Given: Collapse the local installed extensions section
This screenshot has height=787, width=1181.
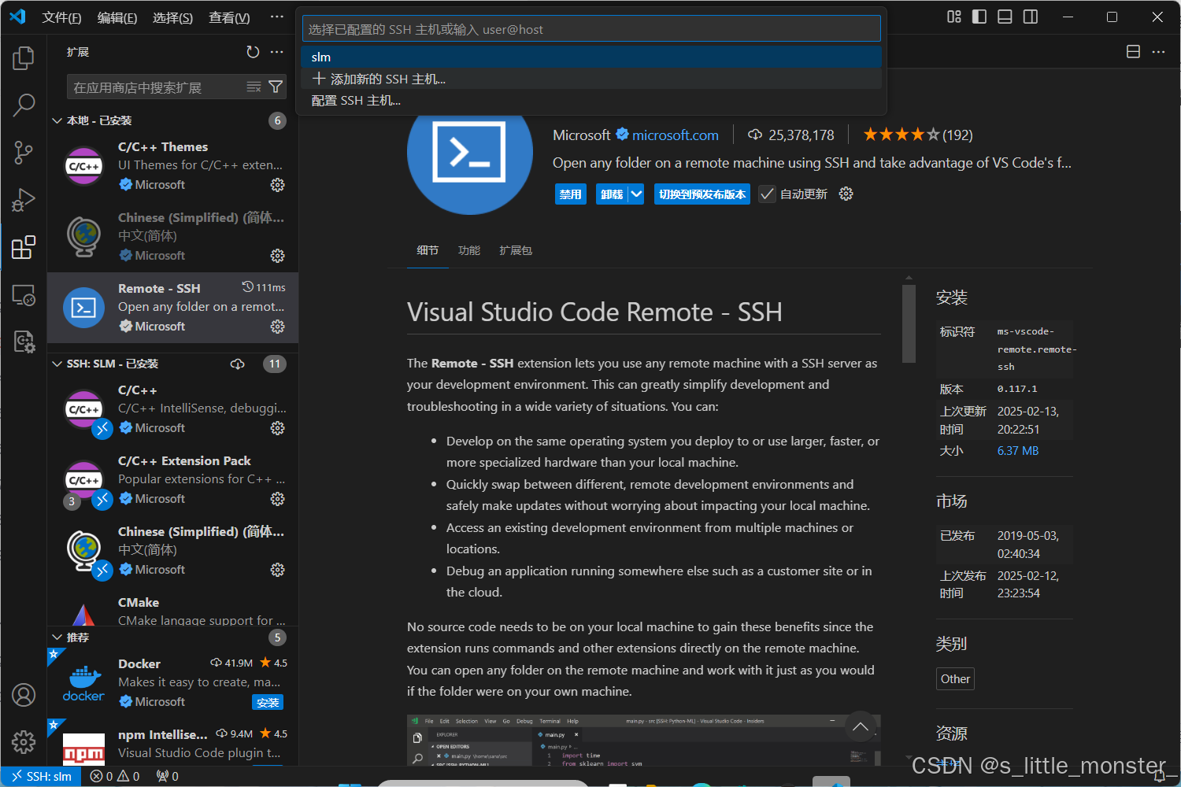Looking at the screenshot, I should (57, 120).
